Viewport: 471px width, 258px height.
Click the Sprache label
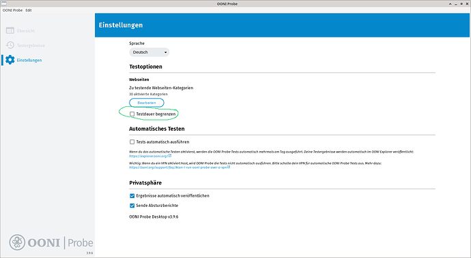point(137,44)
